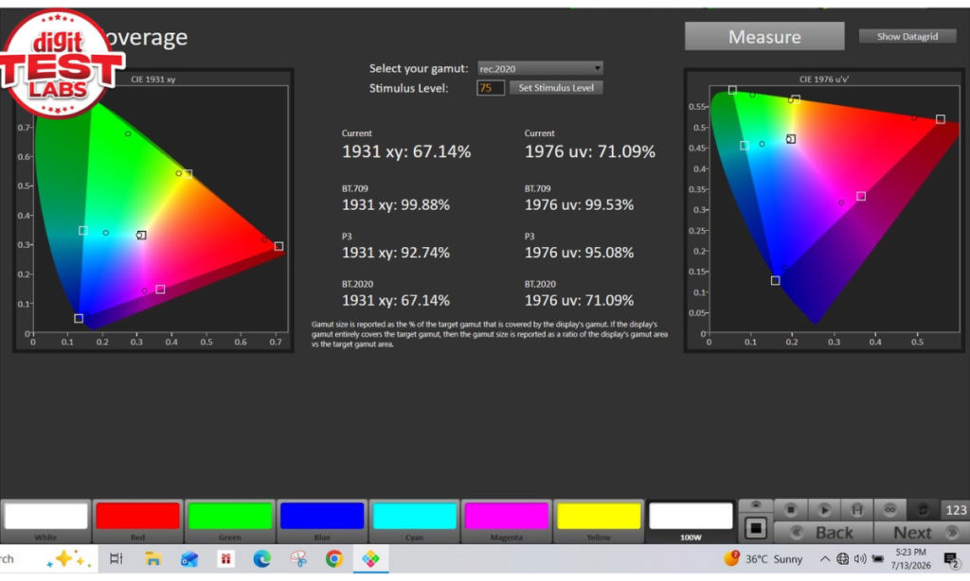Click BT.2020 1976 uv: 71.09% value
This screenshot has height=581, width=970.
(x=579, y=300)
